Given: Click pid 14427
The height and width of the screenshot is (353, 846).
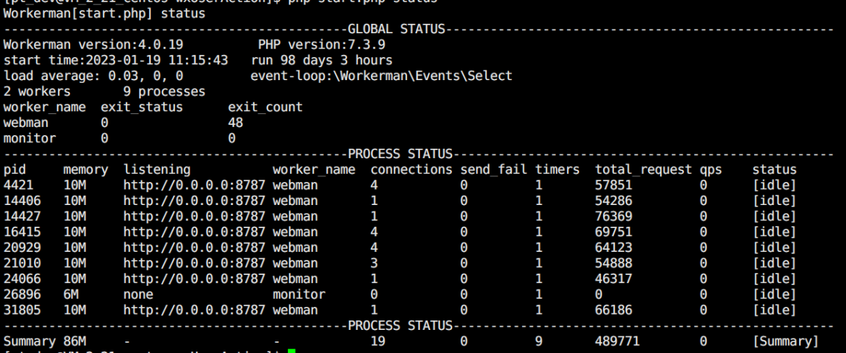Looking at the screenshot, I should coord(22,217).
